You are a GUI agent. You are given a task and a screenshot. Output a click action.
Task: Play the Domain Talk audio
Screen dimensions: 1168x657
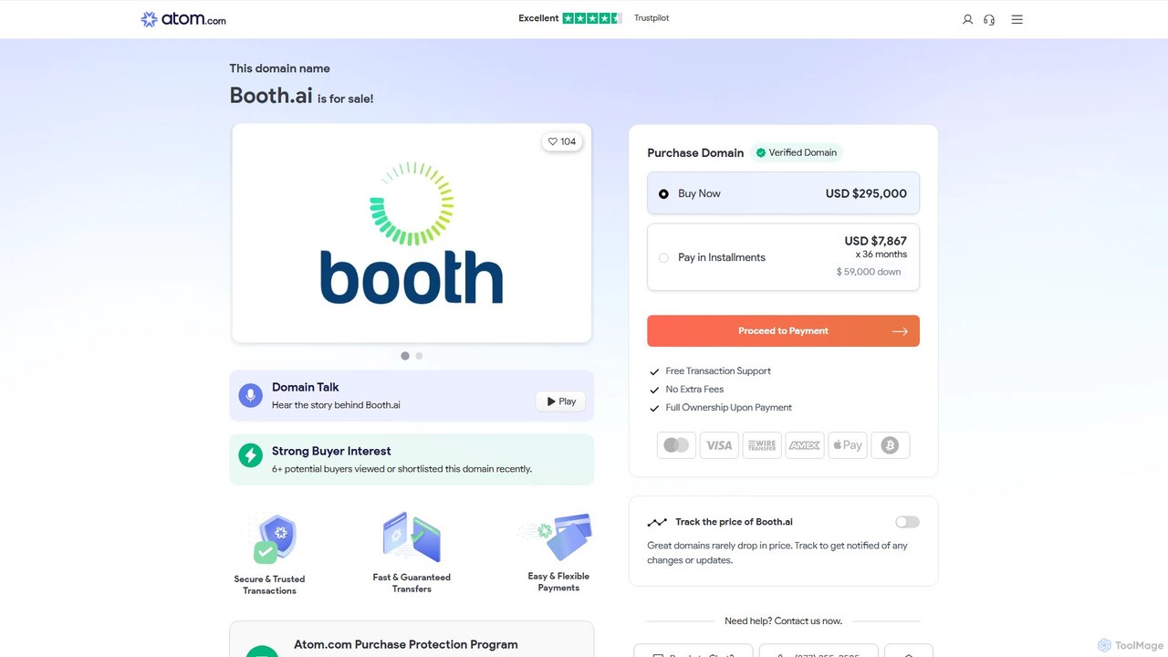[561, 401]
